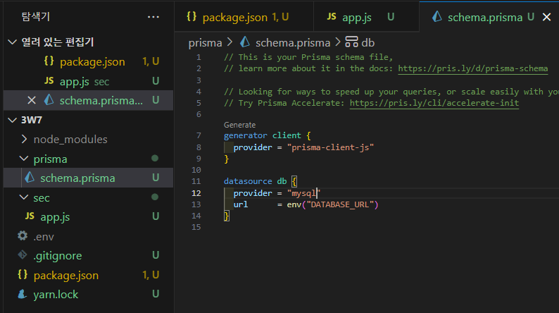559x313 pixels.
Task: Click 'generator client' on line 7
Action: (x=263, y=135)
